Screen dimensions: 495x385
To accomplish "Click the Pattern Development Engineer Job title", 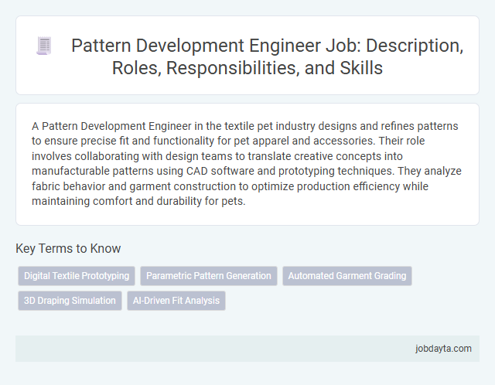I will pyautogui.click(x=267, y=56).
